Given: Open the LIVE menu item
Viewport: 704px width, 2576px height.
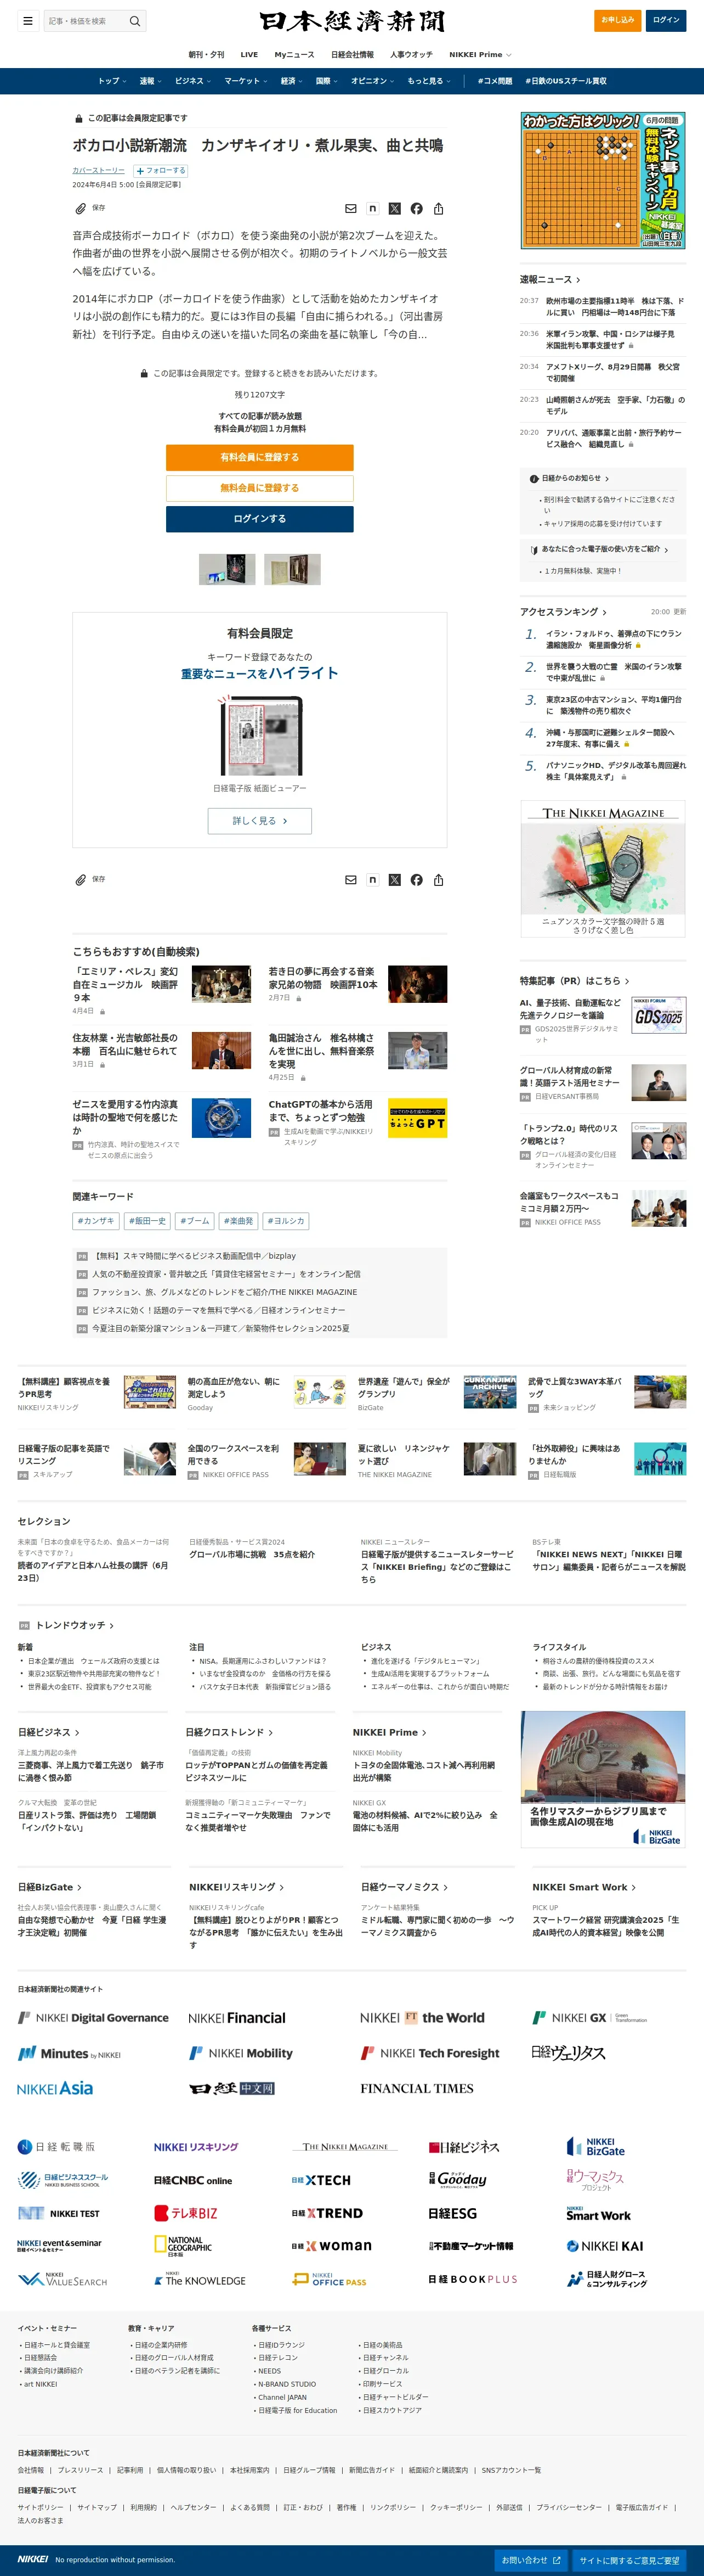Looking at the screenshot, I should [249, 55].
